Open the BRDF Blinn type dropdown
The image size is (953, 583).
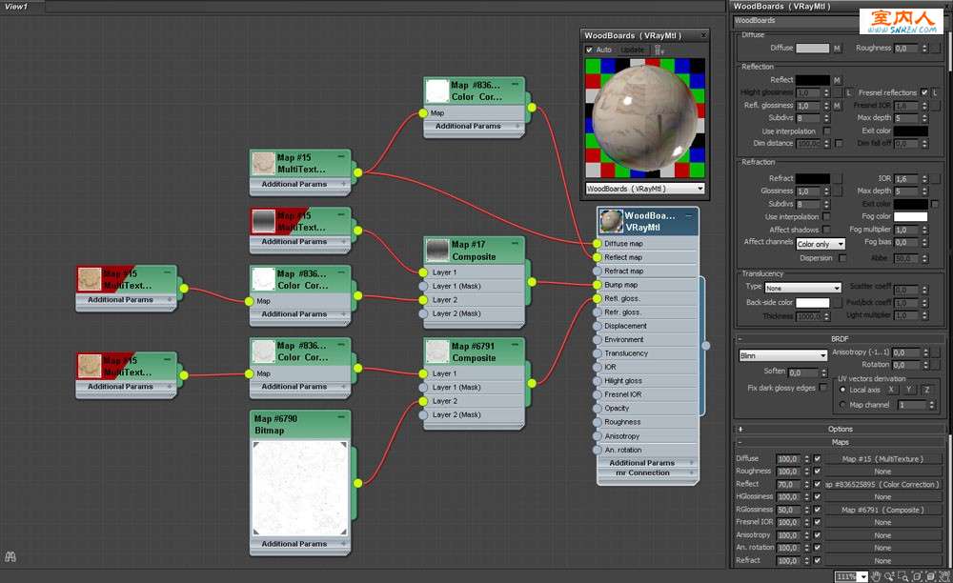(782, 355)
